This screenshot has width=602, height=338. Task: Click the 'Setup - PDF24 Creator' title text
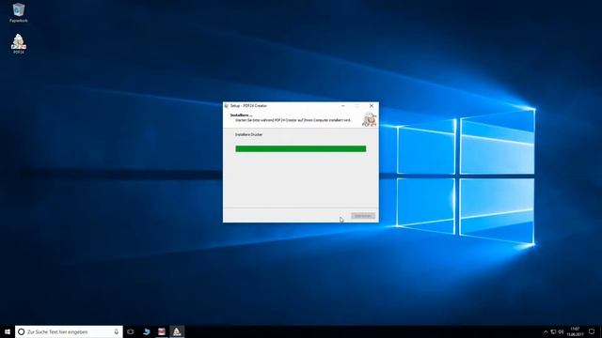[248, 106]
